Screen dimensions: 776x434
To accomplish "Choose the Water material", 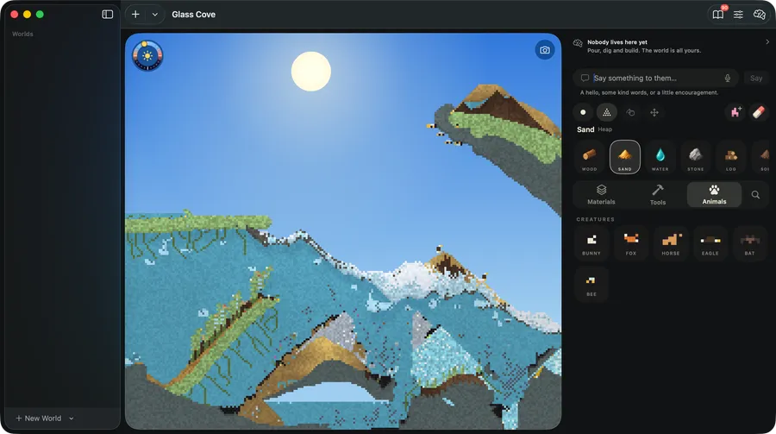I will 660,157.
